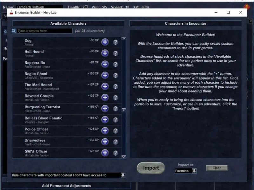Show info for Devoted Groupie
This screenshot has height=190, width=254.
pyautogui.click(x=116, y=98)
